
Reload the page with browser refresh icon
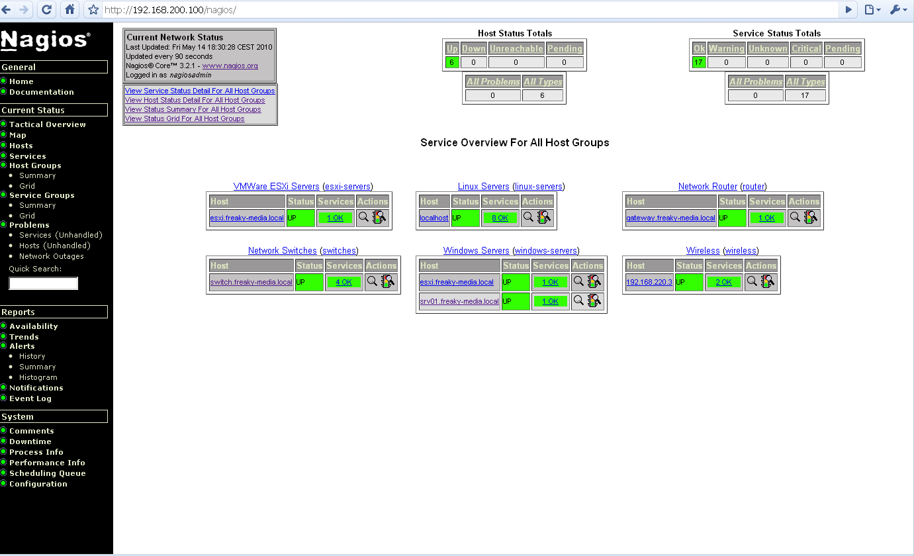(x=46, y=9)
